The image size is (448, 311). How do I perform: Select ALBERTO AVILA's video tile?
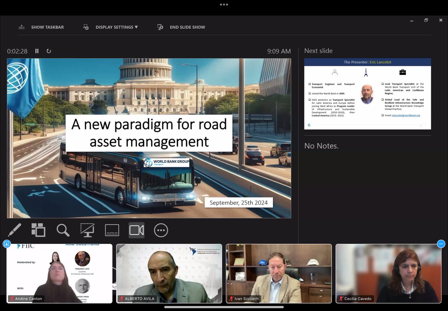[169, 273]
